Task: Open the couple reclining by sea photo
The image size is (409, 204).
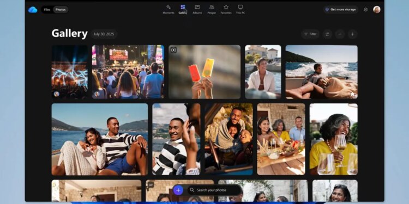Action: pyautogui.click(x=100, y=139)
